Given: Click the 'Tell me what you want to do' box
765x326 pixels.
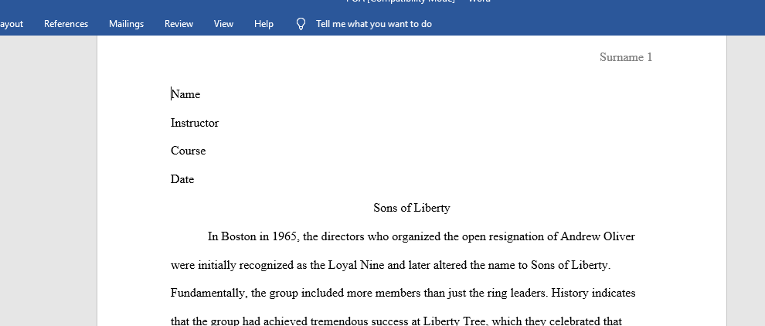Looking at the screenshot, I should pyautogui.click(x=374, y=24).
